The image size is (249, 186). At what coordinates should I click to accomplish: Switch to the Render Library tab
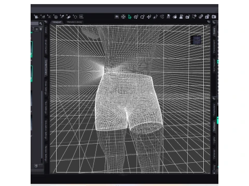(75, 22)
